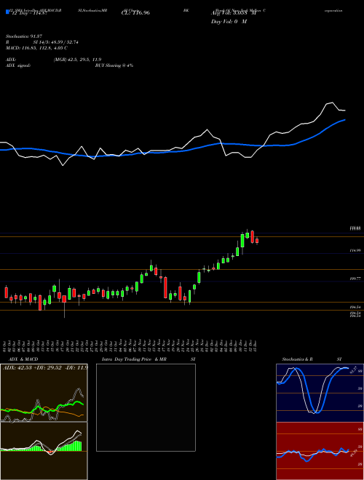This screenshot has width=364, height=480.
Task: Open the blue Stochastics mini chart
Action: [x=320, y=393]
